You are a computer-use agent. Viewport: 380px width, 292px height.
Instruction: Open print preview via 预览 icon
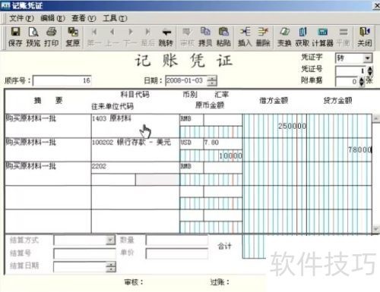click(33, 37)
